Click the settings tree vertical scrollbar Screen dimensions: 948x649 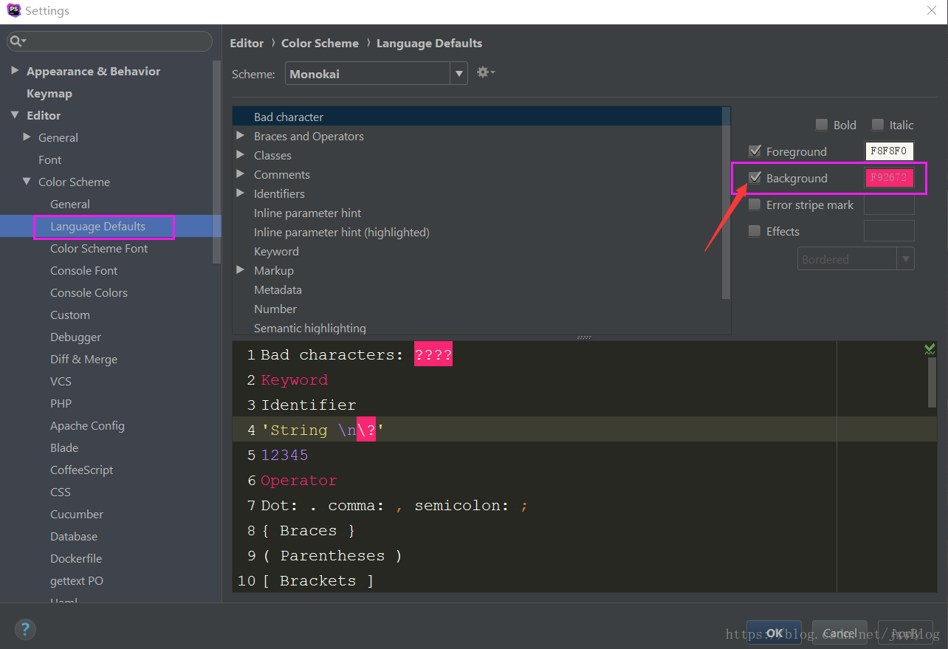click(x=216, y=162)
